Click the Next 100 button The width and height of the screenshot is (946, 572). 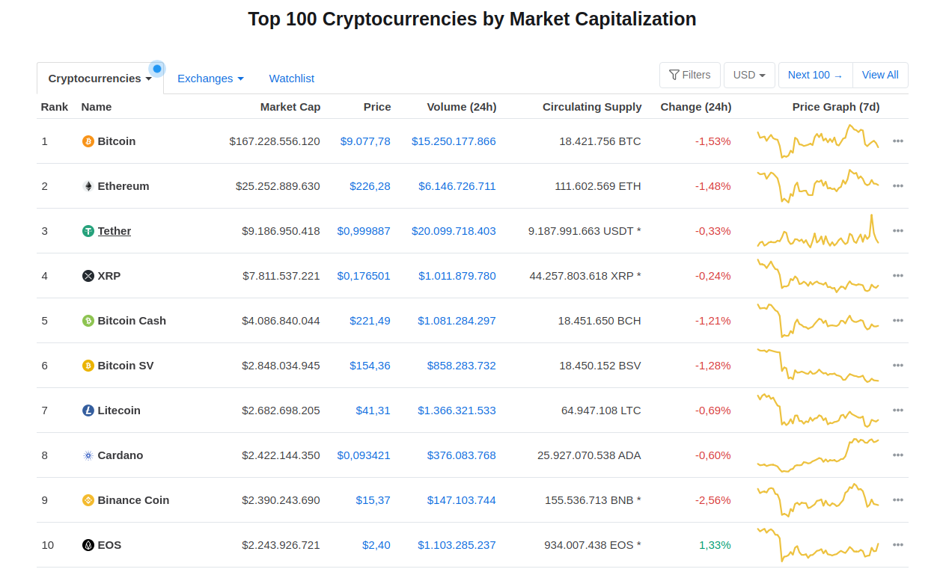pos(815,75)
